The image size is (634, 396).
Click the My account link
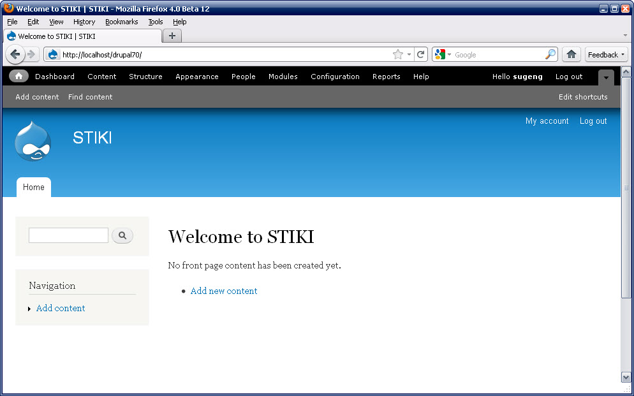tap(547, 121)
